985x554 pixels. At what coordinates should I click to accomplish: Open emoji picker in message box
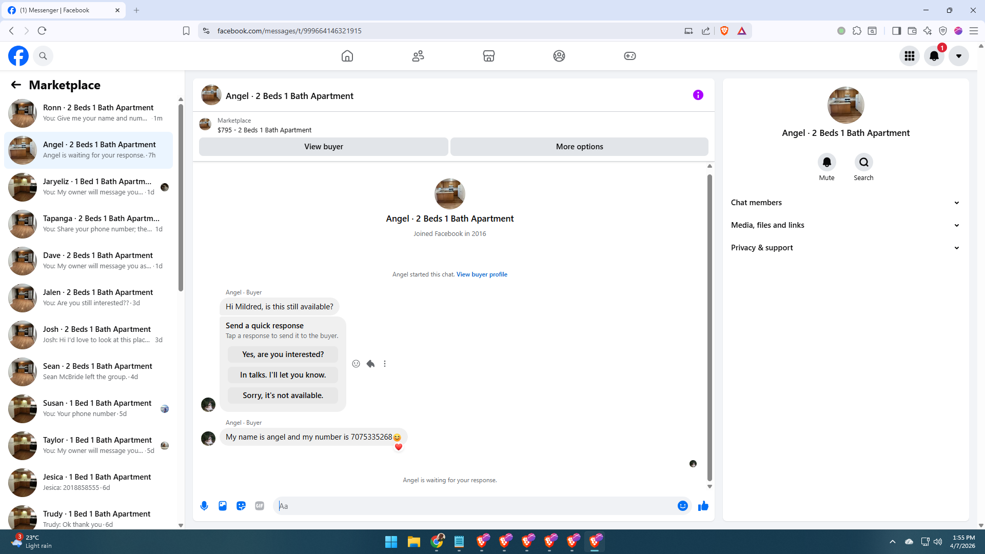pos(683,506)
